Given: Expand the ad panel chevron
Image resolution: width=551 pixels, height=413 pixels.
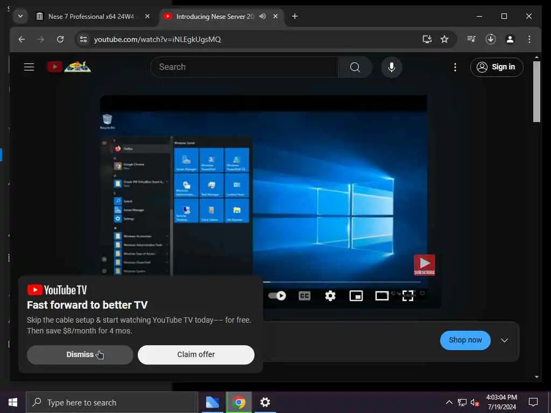Looking at the screenshot, I should coord(504,340).
